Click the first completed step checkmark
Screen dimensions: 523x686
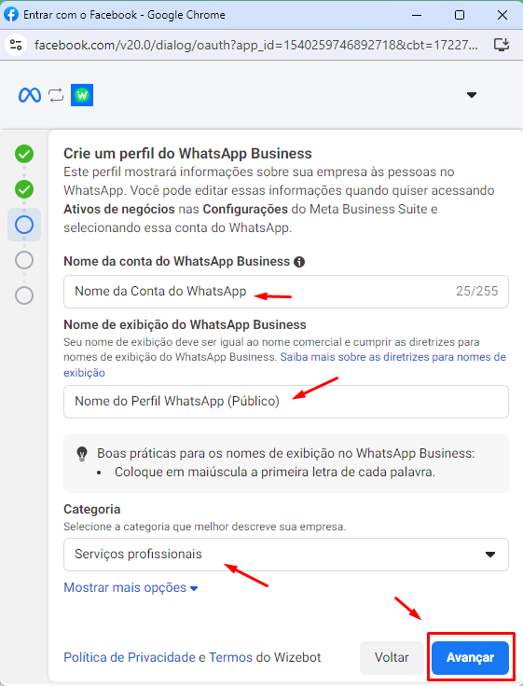24,154
